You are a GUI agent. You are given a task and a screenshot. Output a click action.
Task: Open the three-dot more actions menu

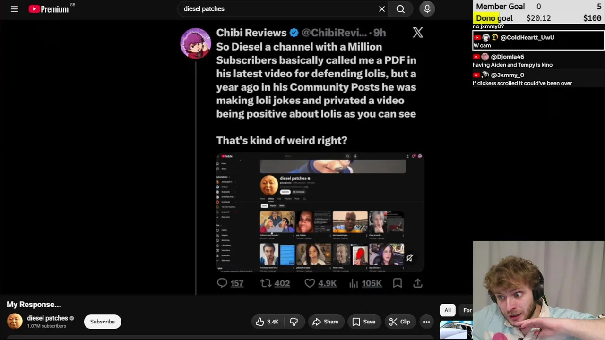[426, 322]
